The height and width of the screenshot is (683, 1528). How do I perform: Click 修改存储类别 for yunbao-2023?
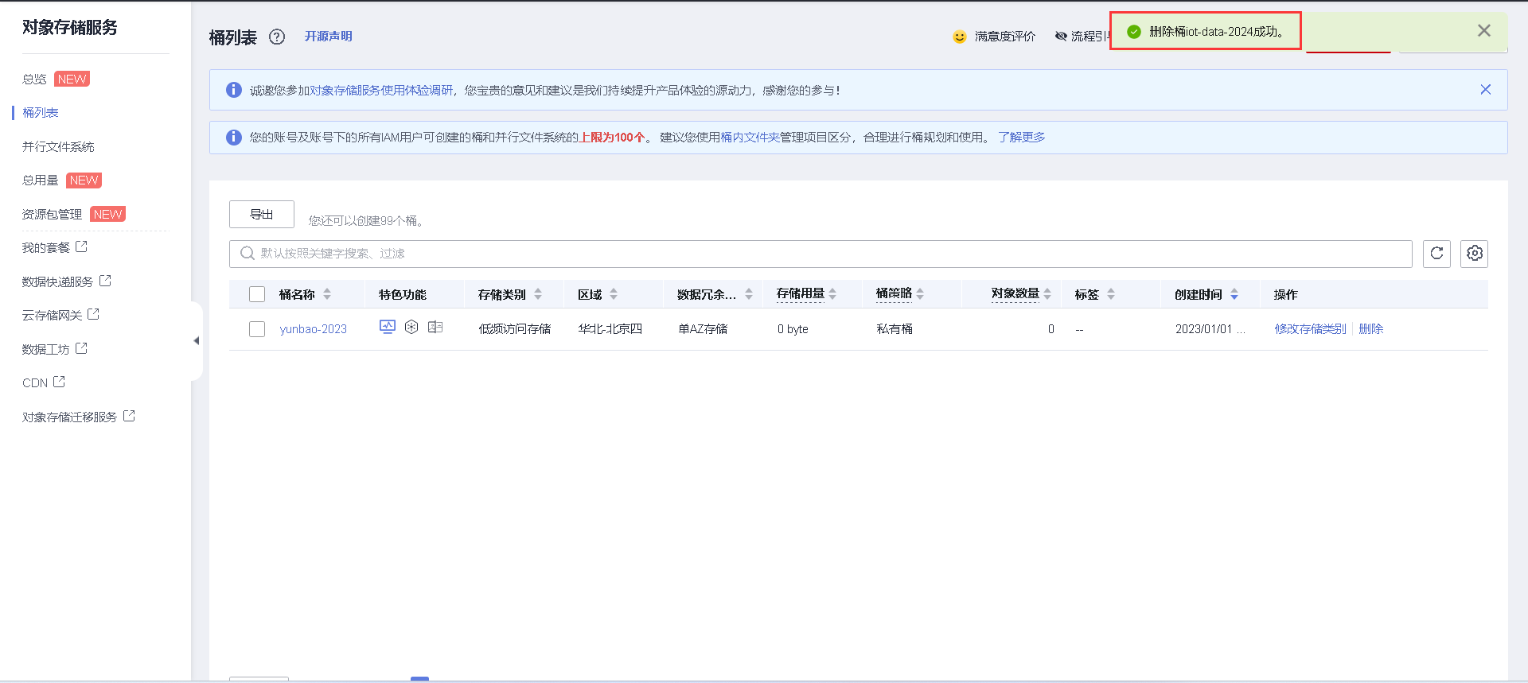pos(1310,329)
